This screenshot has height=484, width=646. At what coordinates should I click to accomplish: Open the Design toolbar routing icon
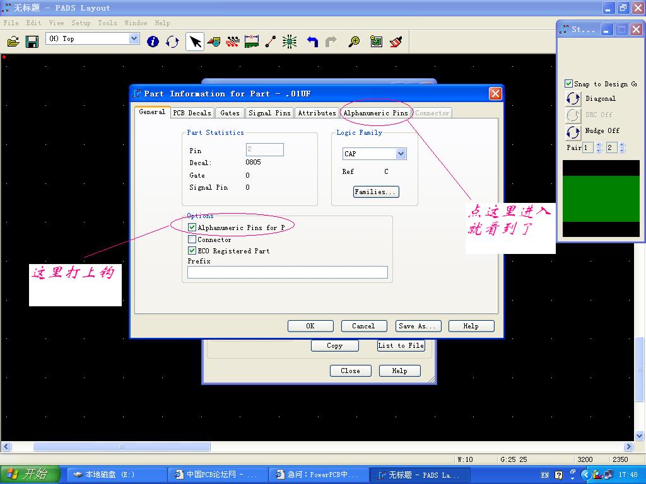pos(233,41)
